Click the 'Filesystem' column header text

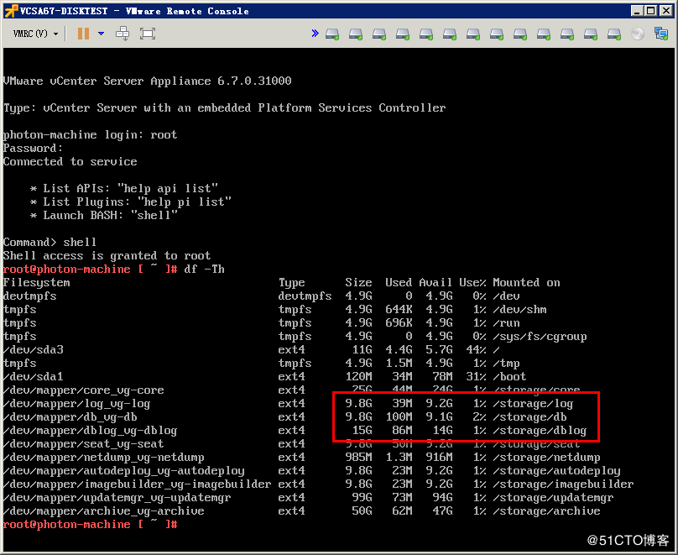coord(36,282)
